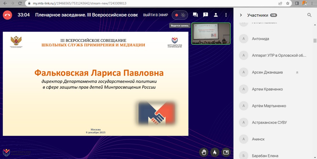Click participant Арсен Джанашиа
The height and width of the screenshot is (159, 317).
click(x=267, y=72)
